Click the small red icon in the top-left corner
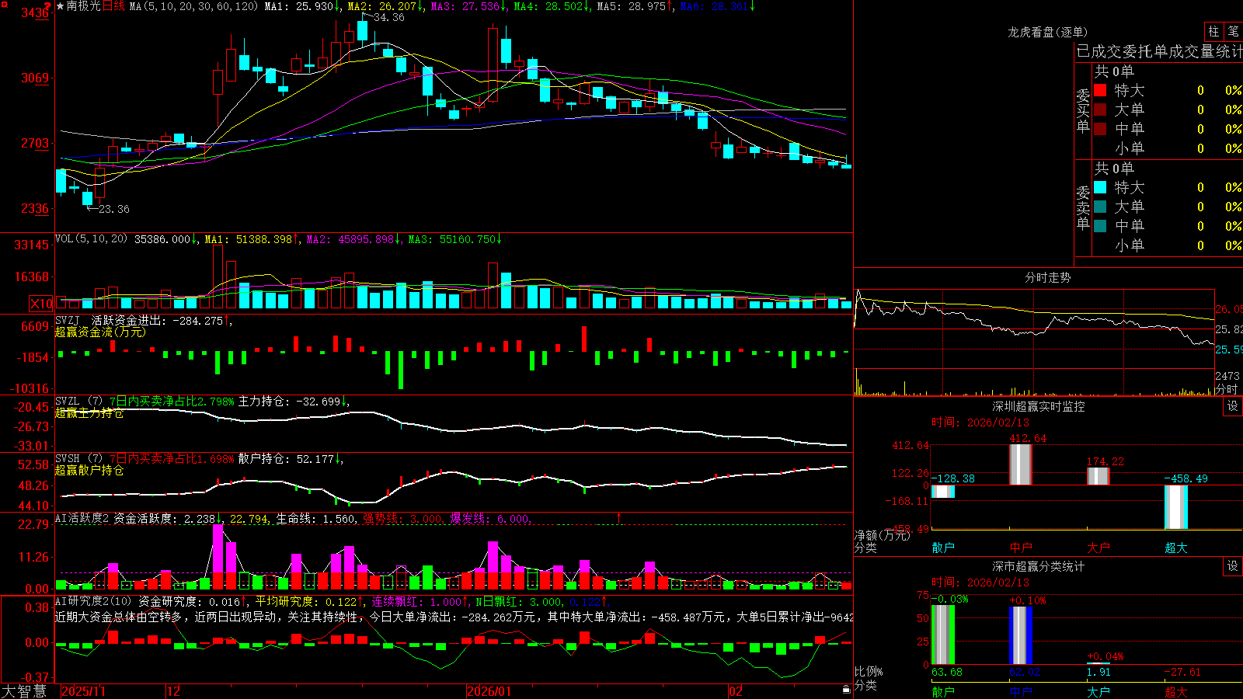The image size is (1243, 699). (5, 5)
